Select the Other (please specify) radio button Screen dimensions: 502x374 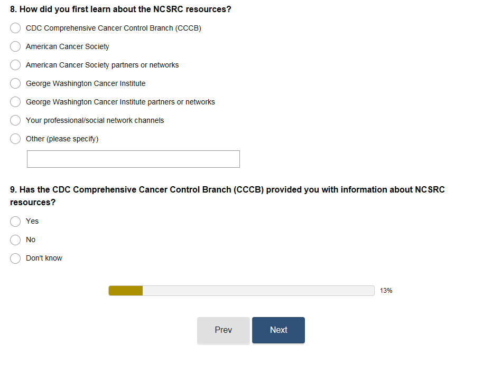pos(16,139)
